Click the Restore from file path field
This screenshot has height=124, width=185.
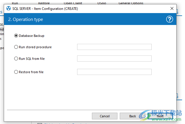pyautogui.click(x=114, y=72)
